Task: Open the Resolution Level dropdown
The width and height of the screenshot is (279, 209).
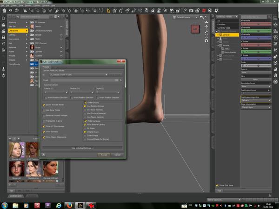Action: coord(256,86)
